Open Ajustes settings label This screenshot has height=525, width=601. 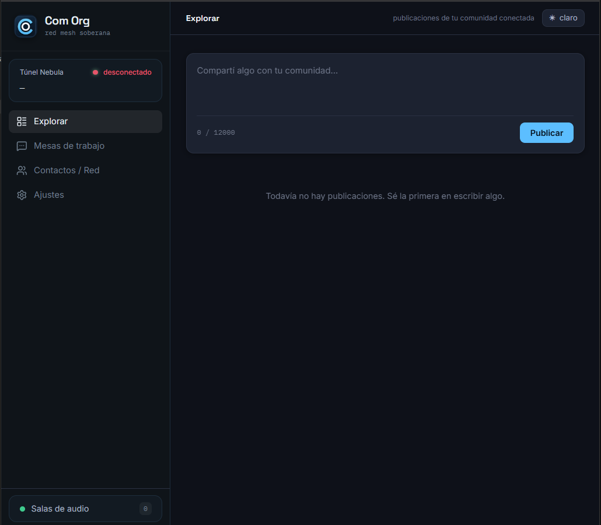[49, 195]
